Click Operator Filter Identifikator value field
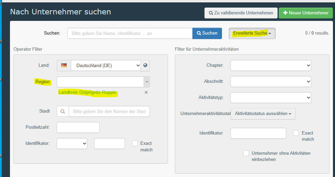The height and width of the screenshot is (177, 335). [x=110, y=143]
